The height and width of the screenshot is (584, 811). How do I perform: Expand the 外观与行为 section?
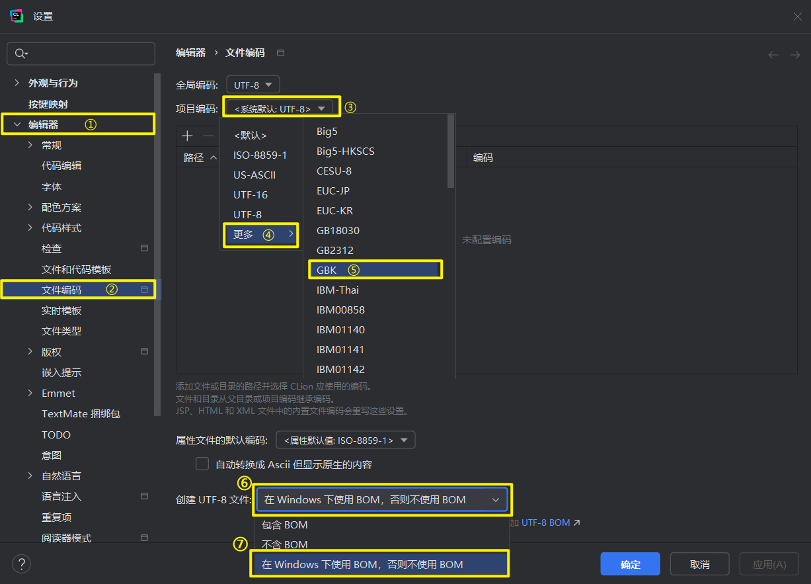(x=16, y=83)
